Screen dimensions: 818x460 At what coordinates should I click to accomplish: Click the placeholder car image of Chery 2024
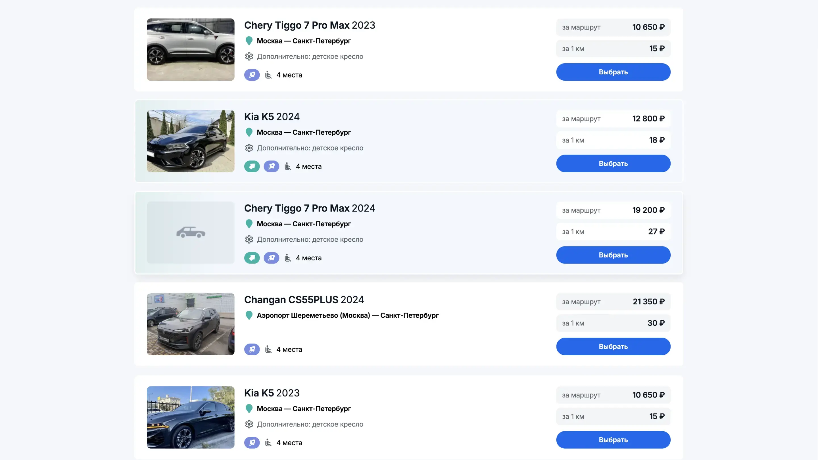click(191, 232)
